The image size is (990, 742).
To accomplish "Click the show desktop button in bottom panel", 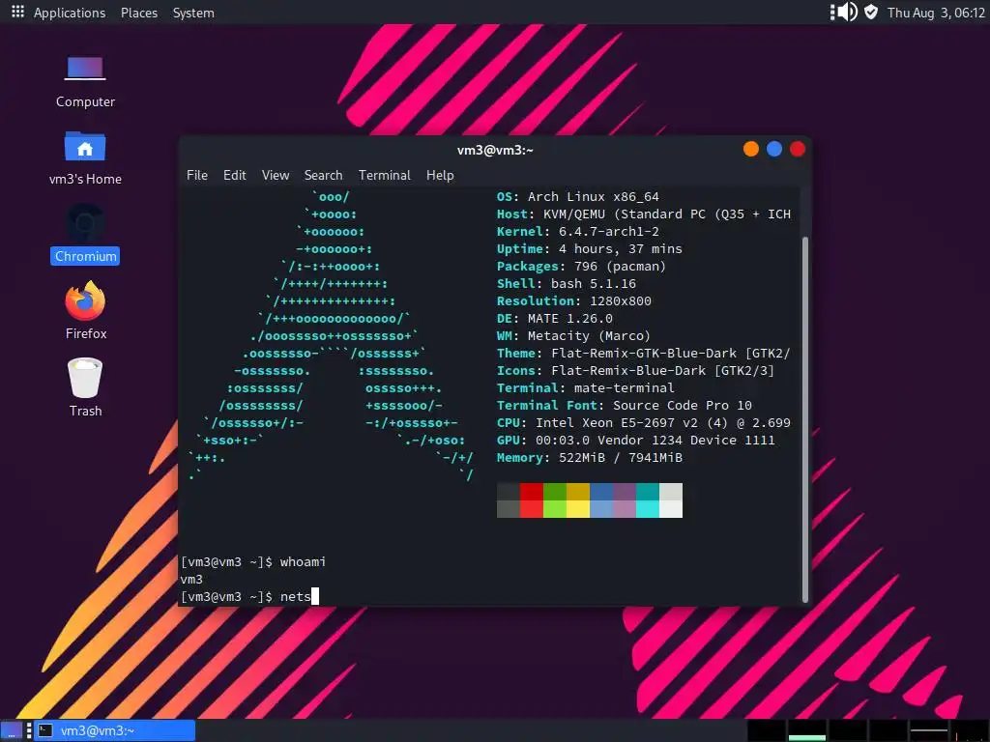I will point(12,730).
